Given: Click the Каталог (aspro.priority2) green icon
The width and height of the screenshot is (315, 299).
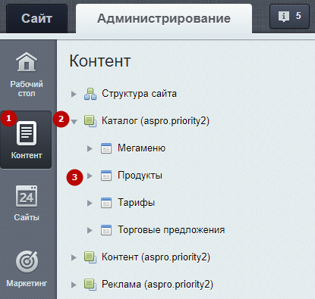Looking at the screenshot, I should (x=90, y=121).
